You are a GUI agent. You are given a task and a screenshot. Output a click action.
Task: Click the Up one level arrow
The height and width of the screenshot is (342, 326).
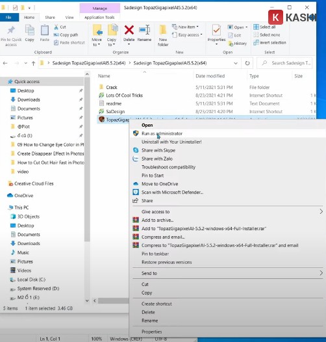coord(33,63)
